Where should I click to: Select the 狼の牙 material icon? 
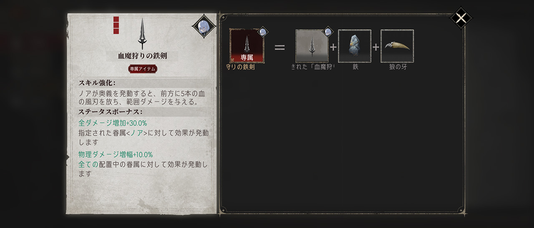pyautogui.click(x=397, y=46)
